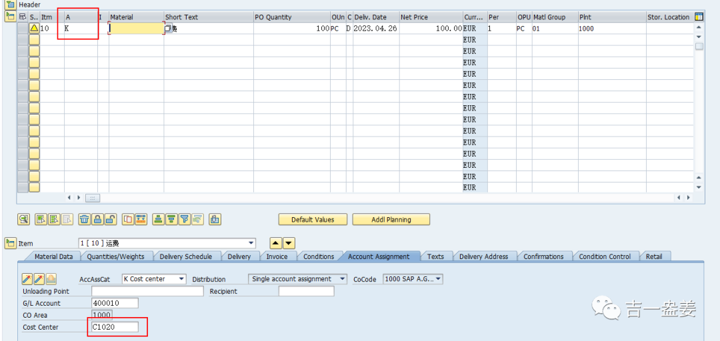This screenshot has height=341, width=720.
Task: Select the Account Assignment tab
Action: pos(379,256)
